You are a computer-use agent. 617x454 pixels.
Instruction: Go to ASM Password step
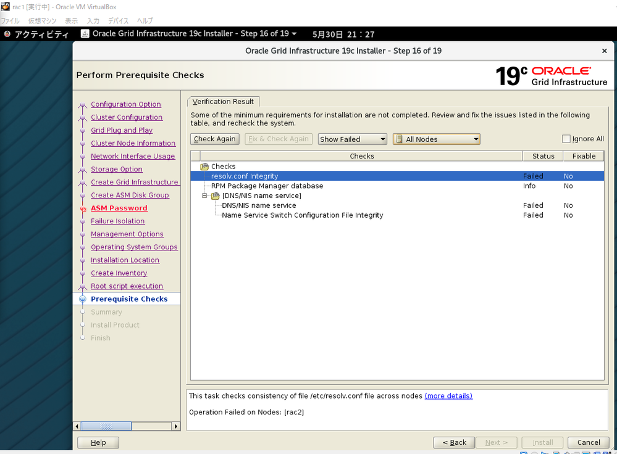119,208
